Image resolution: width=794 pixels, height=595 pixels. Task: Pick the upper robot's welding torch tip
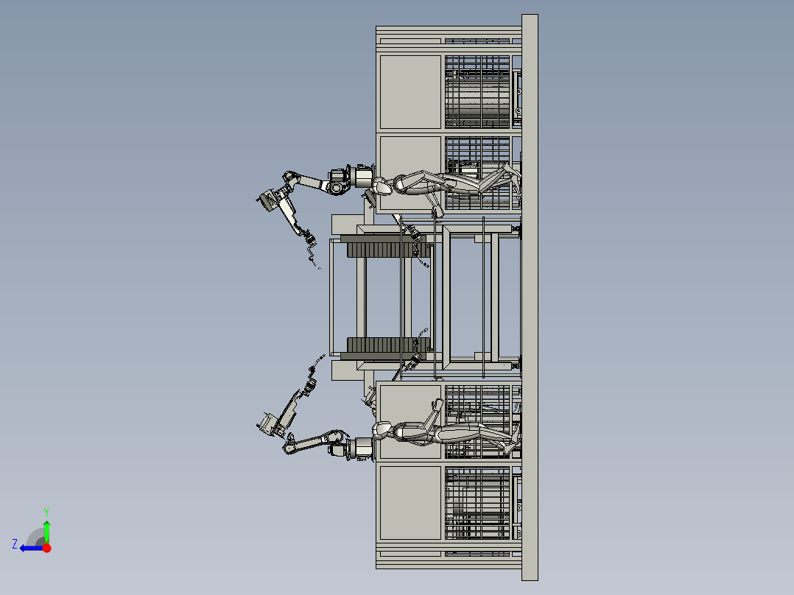click(x=315, y=263)
